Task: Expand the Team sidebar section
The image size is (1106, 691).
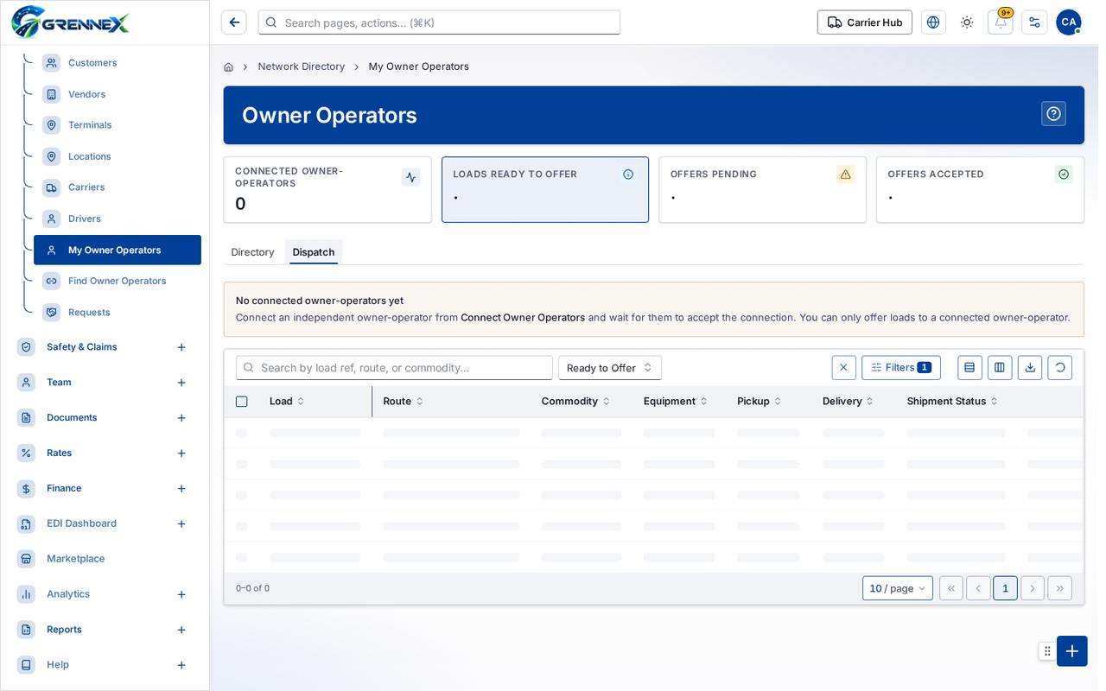Action: click(181, 383)
